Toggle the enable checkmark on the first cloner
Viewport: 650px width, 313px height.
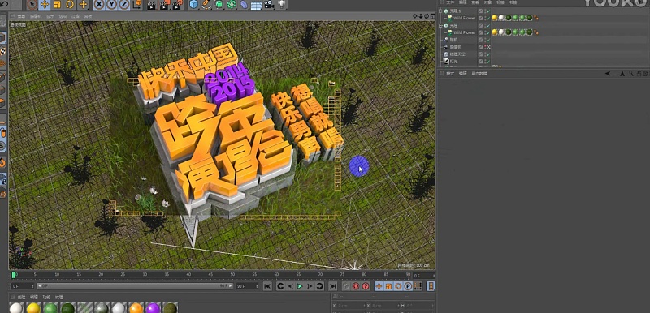488,11
